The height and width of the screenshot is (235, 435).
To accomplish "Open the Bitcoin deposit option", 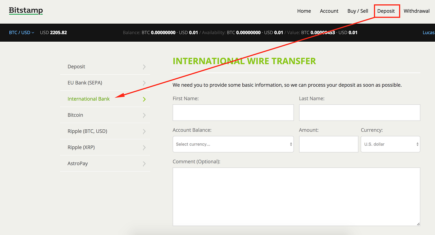I will (x=105, y=115).
